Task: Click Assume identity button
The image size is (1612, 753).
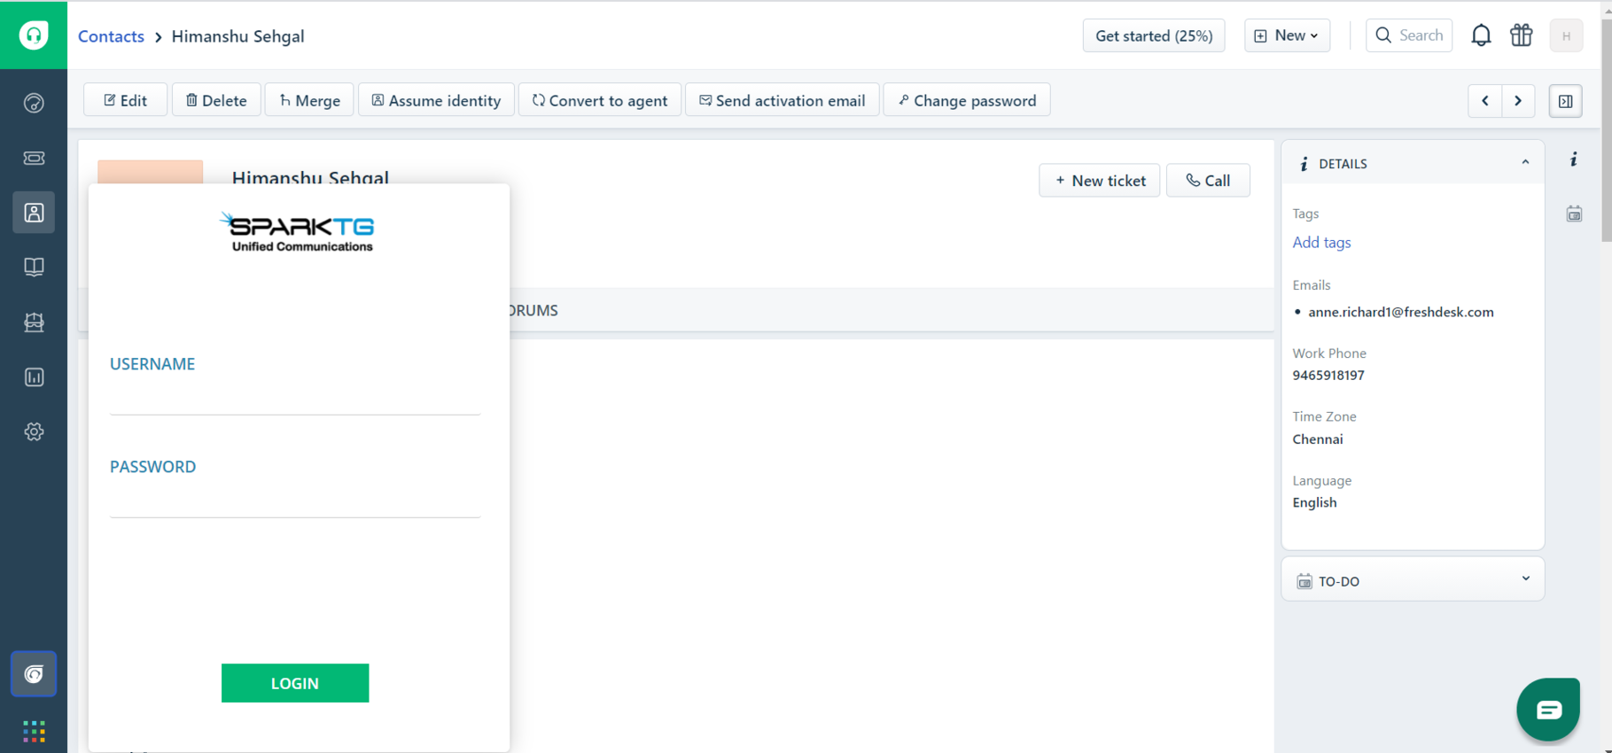Action: (436, 100)
